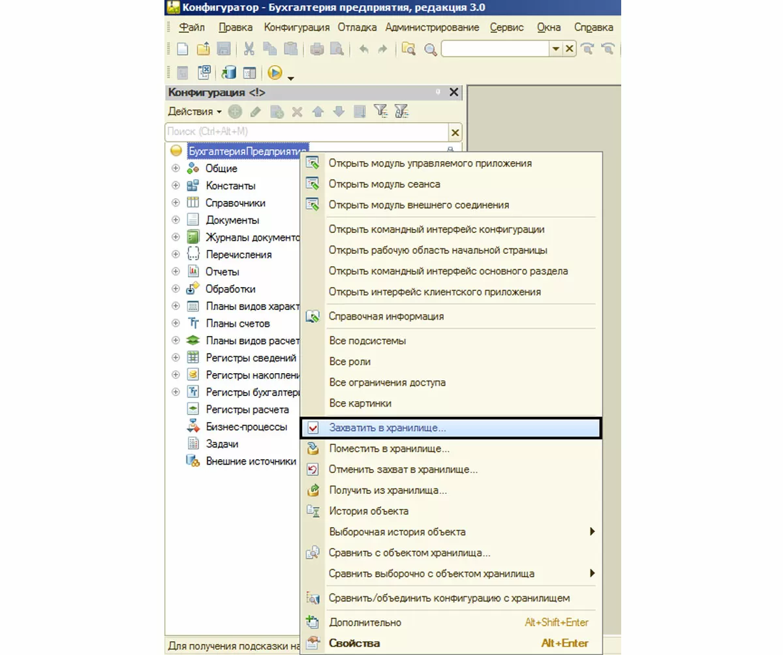Close the Конфигурация panel with its X

pos(454,92)
